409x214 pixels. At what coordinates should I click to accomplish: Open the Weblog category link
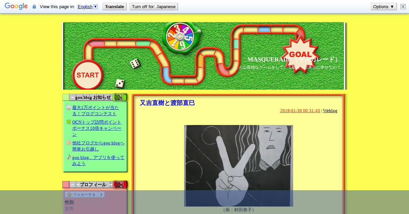pos(330,111)
